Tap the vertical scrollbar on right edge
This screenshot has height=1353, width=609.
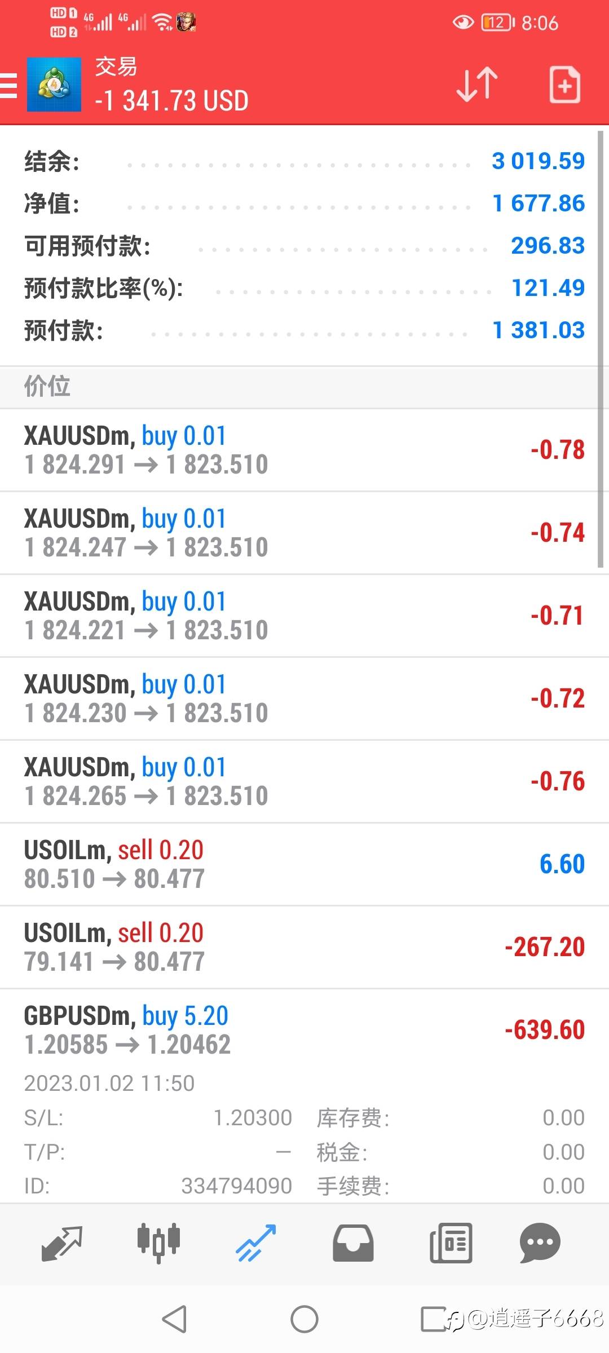tap(601, 350)
